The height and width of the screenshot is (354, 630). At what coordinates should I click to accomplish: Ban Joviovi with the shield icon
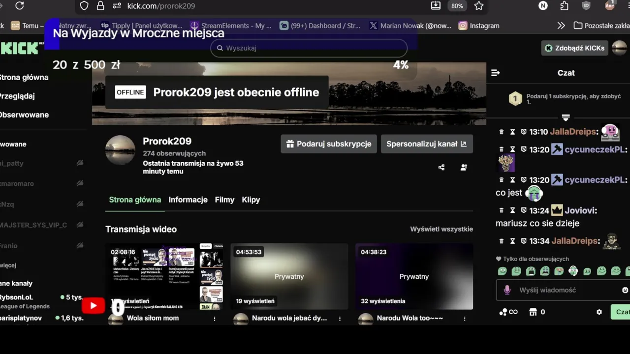(x=524, y=210)
